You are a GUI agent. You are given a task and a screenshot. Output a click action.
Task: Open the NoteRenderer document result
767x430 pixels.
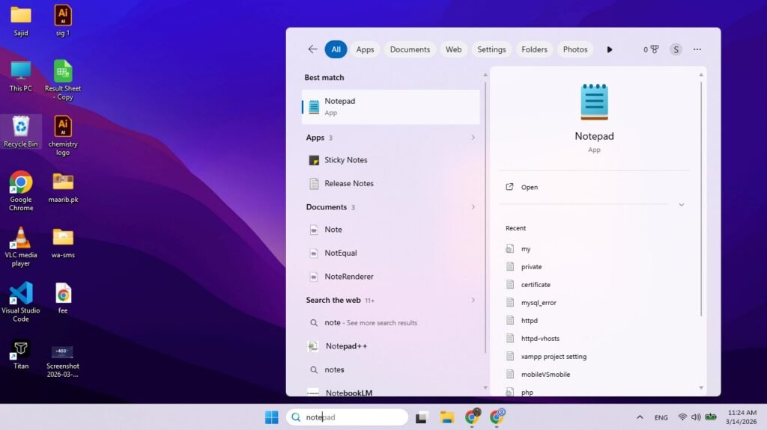391,276
